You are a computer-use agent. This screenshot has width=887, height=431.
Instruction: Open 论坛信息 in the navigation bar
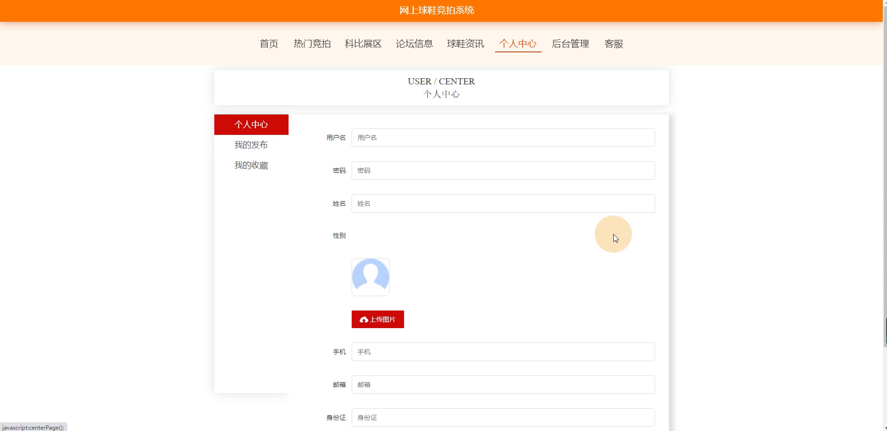[x=414, y=44]
